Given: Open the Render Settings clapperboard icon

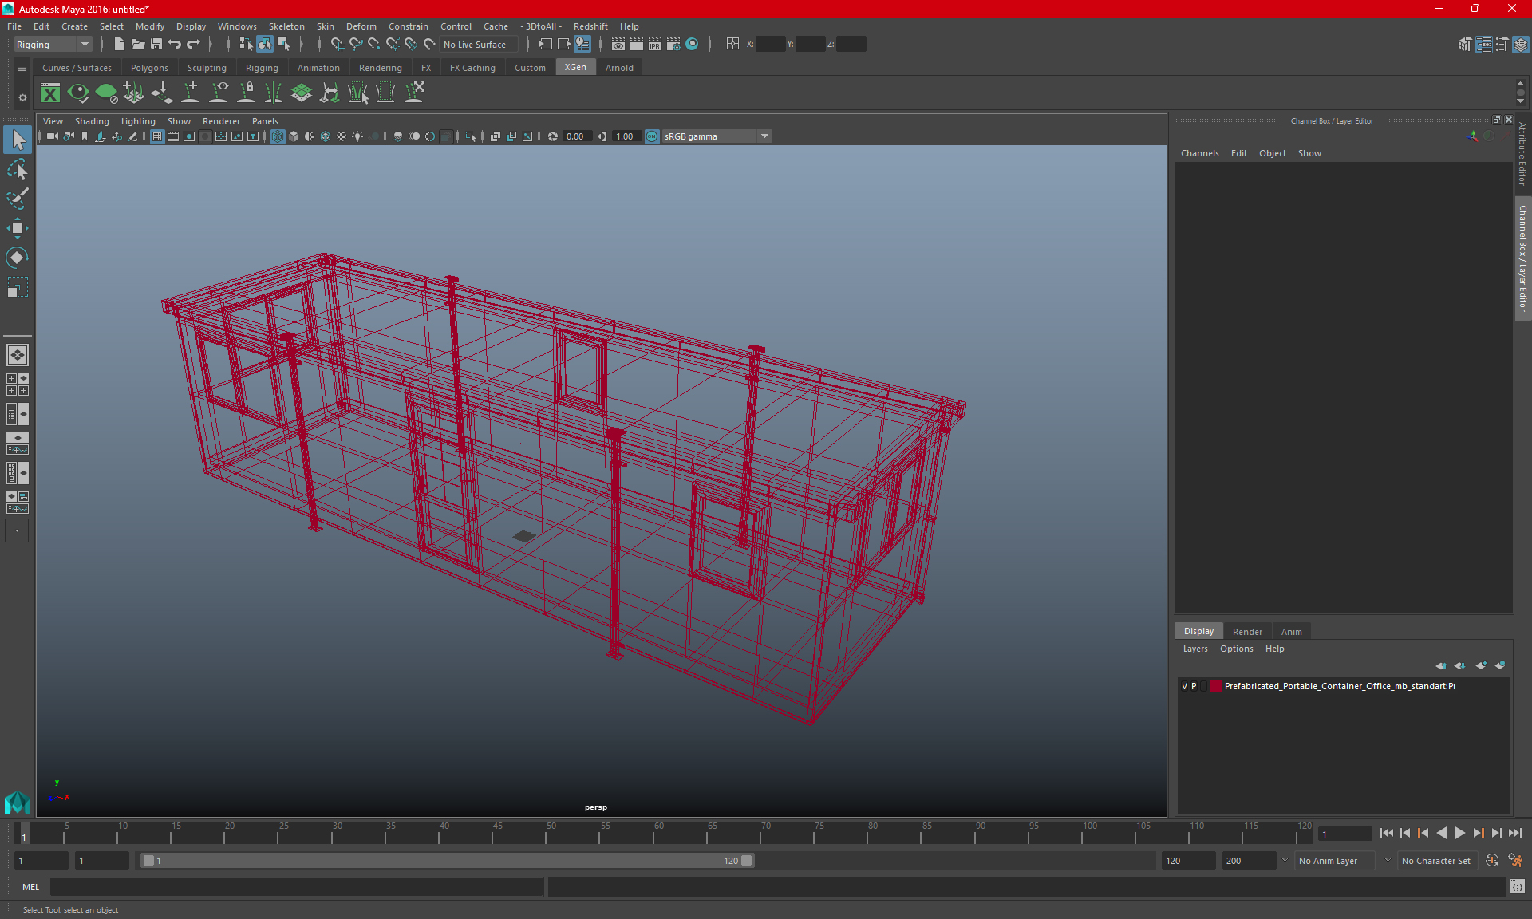Looking at the screenshot, I should [673, 45].
